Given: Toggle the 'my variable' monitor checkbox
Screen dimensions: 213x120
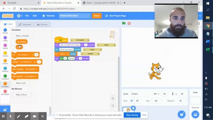Looking at the screenshot, I should click(13, 42).
